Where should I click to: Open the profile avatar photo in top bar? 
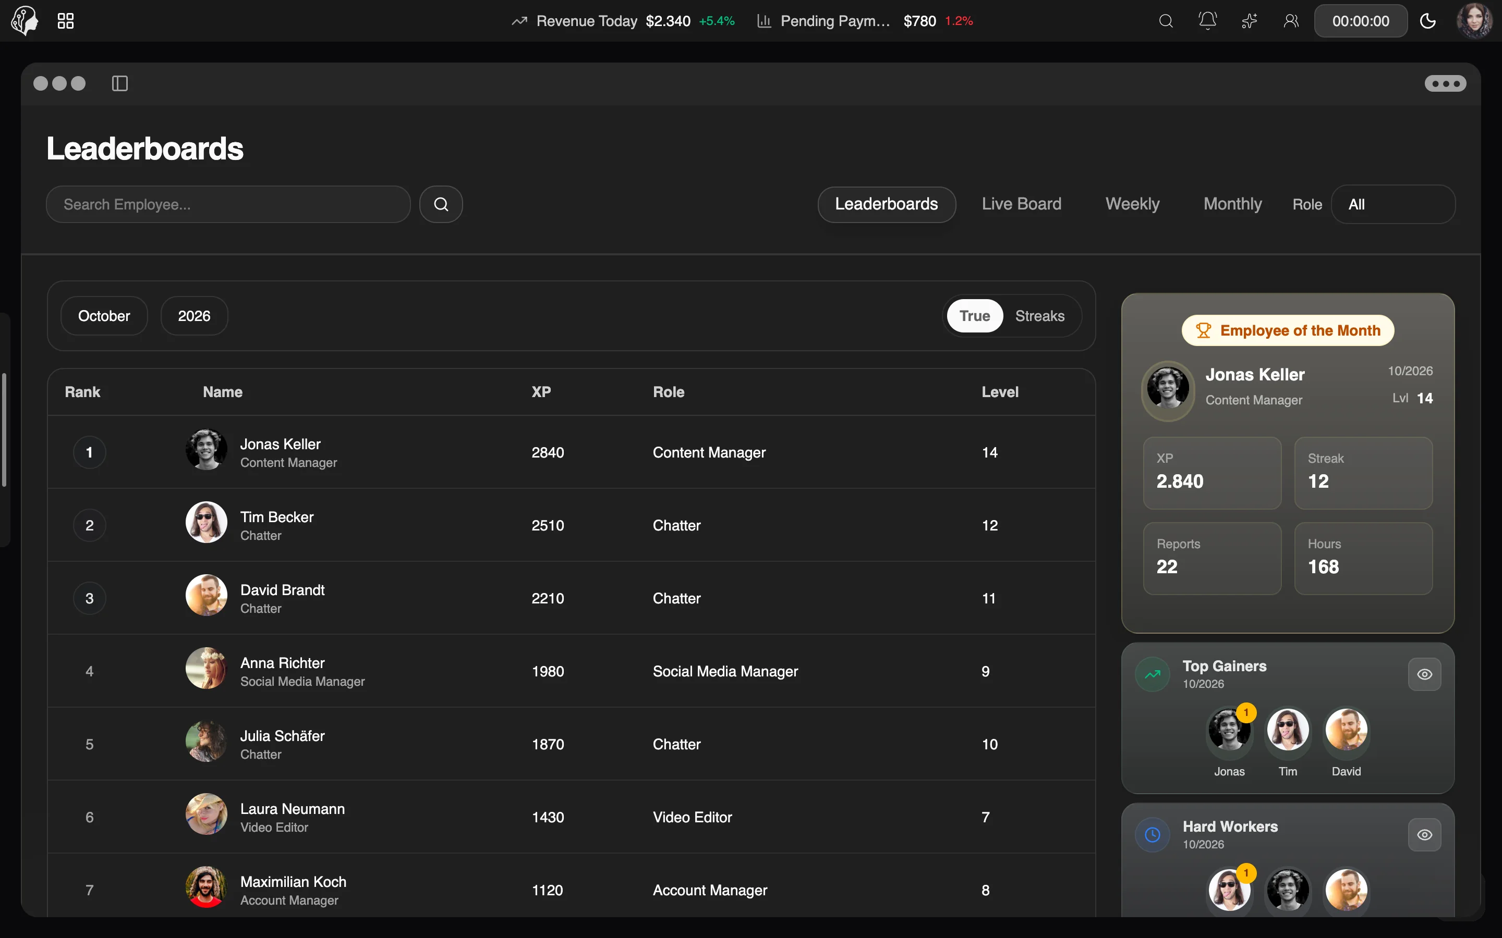coord(1474,21)
